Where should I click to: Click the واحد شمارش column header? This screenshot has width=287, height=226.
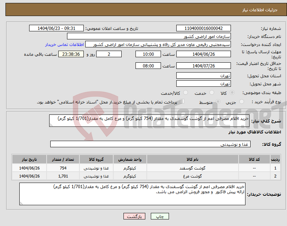pos(130,159)
